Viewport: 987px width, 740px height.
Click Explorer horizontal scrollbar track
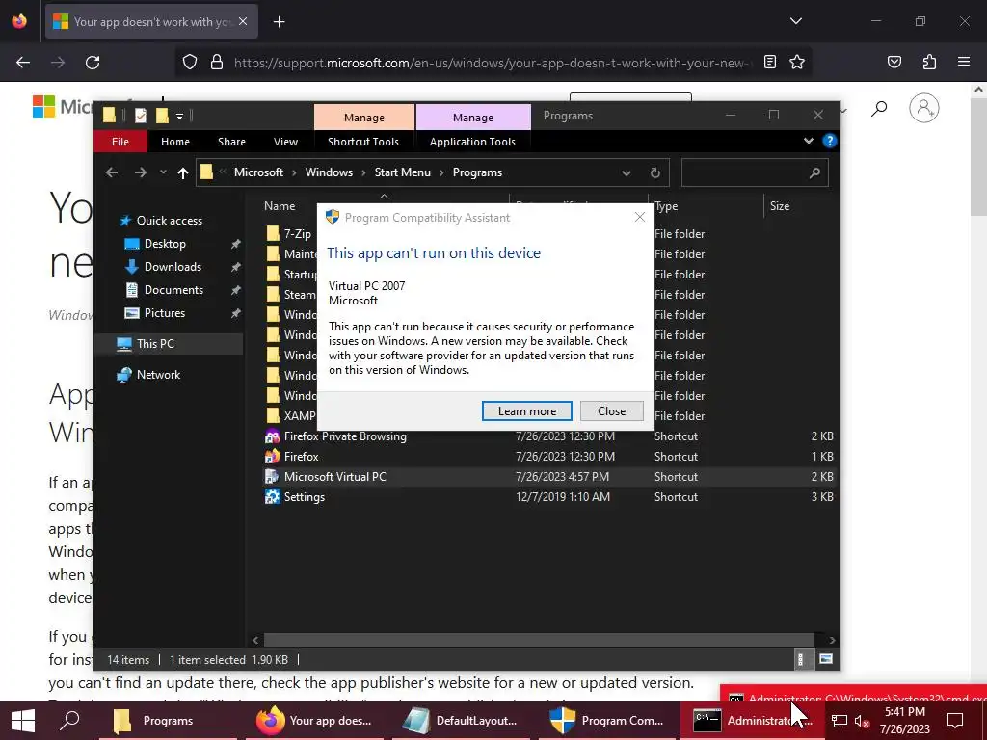point(539,640)
